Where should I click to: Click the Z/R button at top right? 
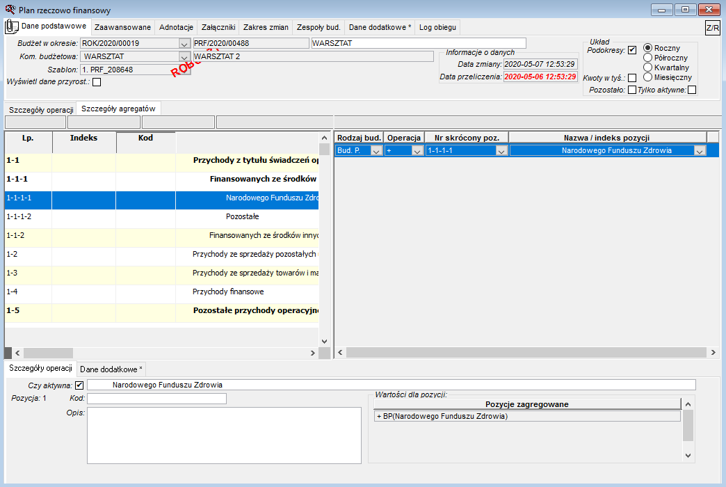click(712, 27)
